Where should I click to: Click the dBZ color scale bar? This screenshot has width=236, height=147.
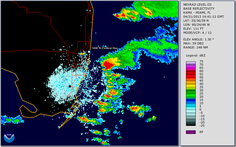pos(191,94)
